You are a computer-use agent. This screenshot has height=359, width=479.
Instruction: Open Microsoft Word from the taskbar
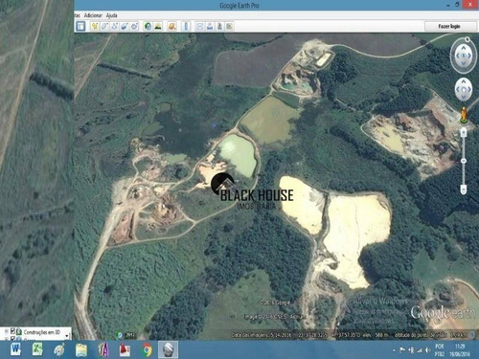[15, 349]
